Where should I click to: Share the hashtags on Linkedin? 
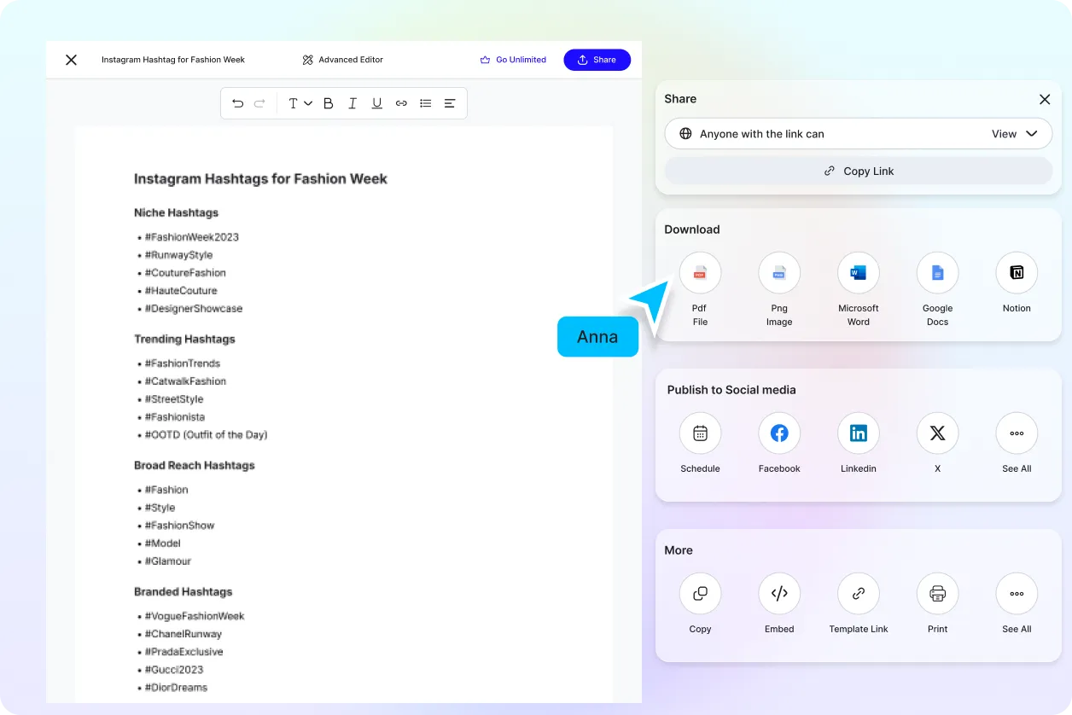pos(858,433)
